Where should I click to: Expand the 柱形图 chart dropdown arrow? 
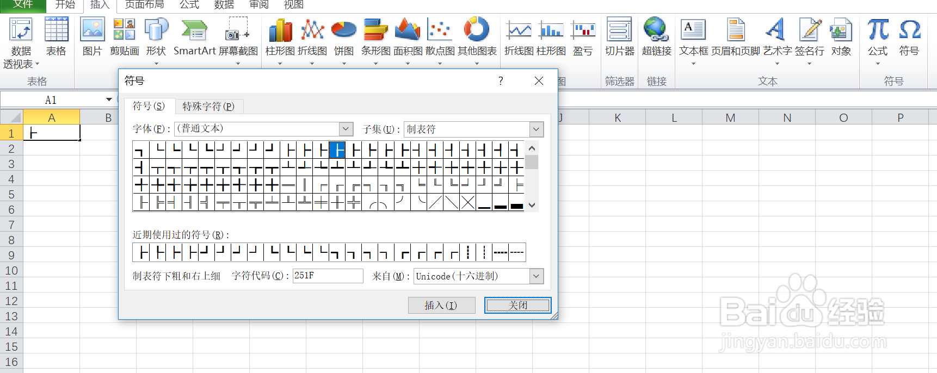coord(280,64)
